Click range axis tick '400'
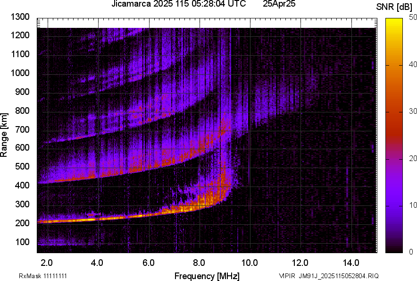Screen dimensions: 417x281 click(22, 186)
